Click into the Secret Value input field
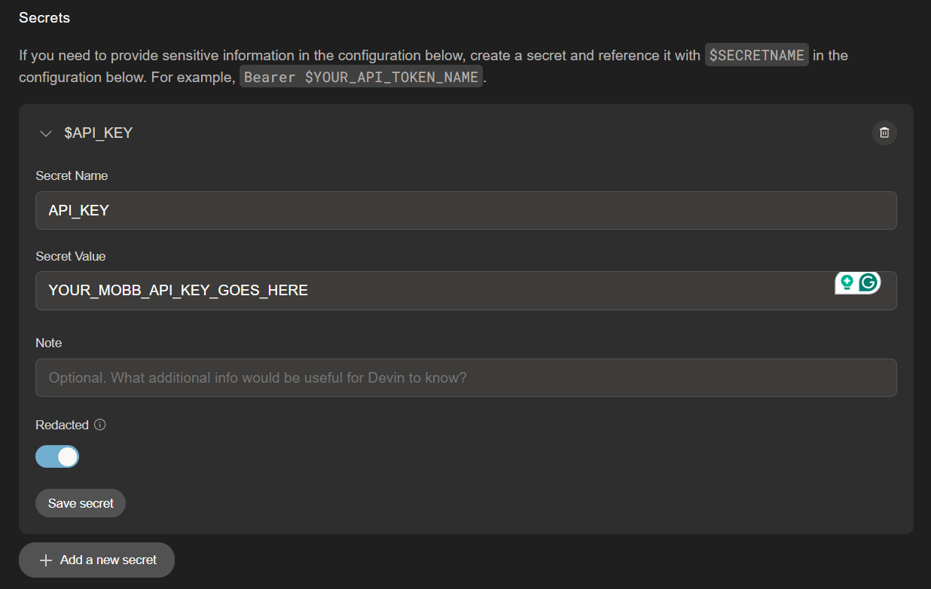The height and width of the screenshot is (589, 931). click(437, 291)
